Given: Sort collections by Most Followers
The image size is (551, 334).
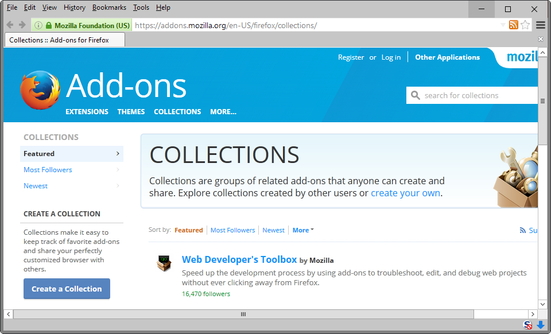Looking at the screenshot, I should coord(232,230).
